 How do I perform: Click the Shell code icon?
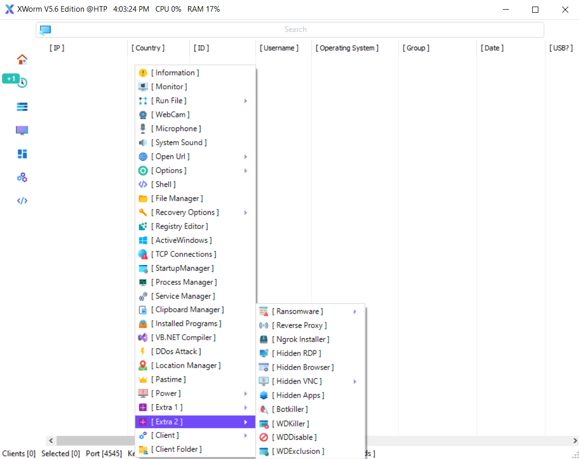click(143, 184)
